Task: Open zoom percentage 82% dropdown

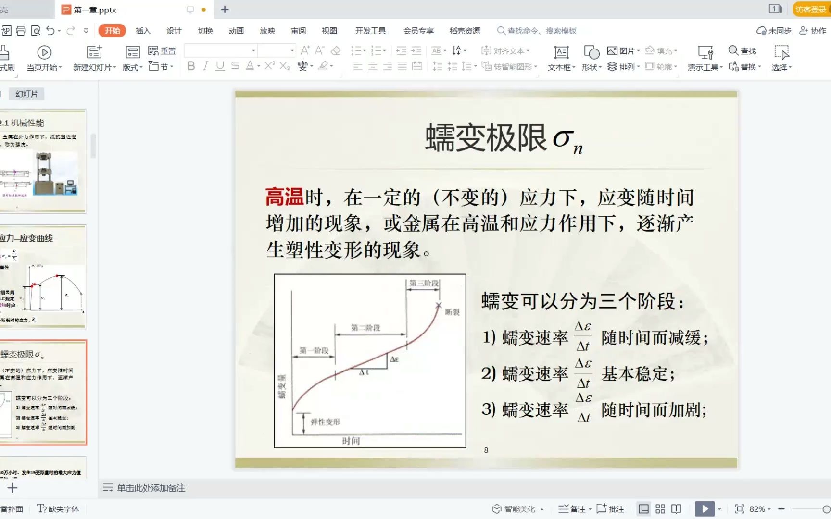Action: point(760,509)
